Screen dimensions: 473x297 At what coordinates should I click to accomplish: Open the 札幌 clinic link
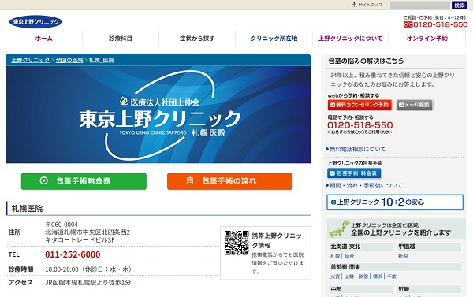(x=335, y=256)
